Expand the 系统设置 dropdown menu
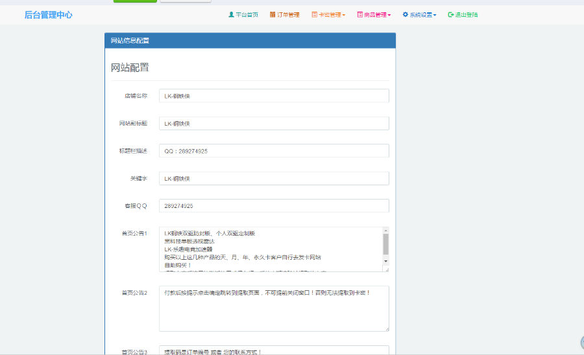This screenshot has height=355, width=584. pos(419,15)
